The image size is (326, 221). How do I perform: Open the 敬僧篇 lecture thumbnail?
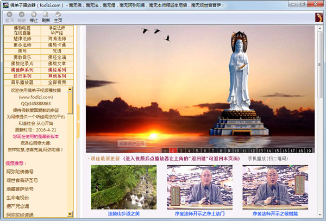point(275,187)
